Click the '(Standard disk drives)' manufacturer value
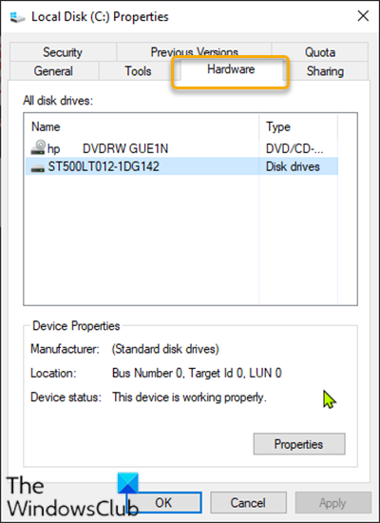 coord(165,349)
